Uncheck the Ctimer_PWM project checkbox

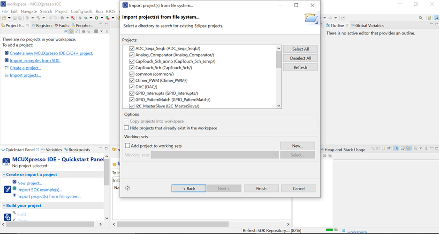[132, 80]
